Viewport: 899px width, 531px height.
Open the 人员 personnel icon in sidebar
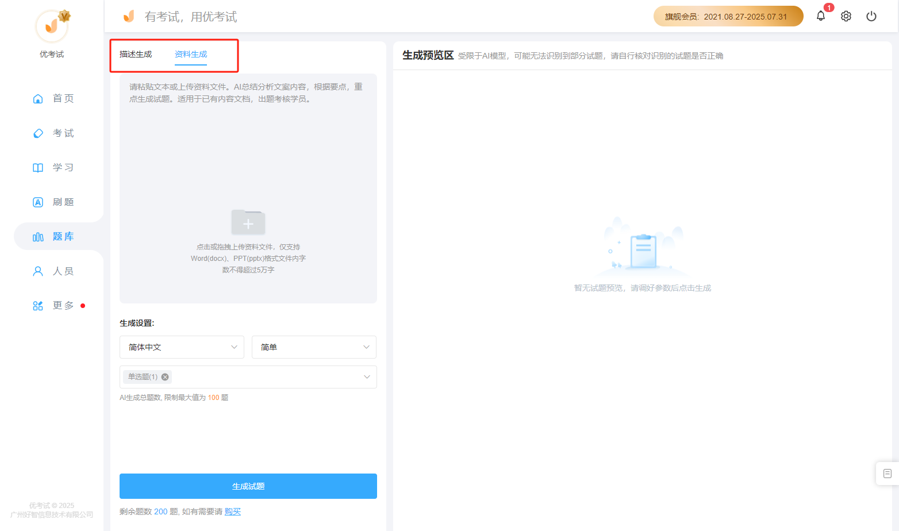38,271
